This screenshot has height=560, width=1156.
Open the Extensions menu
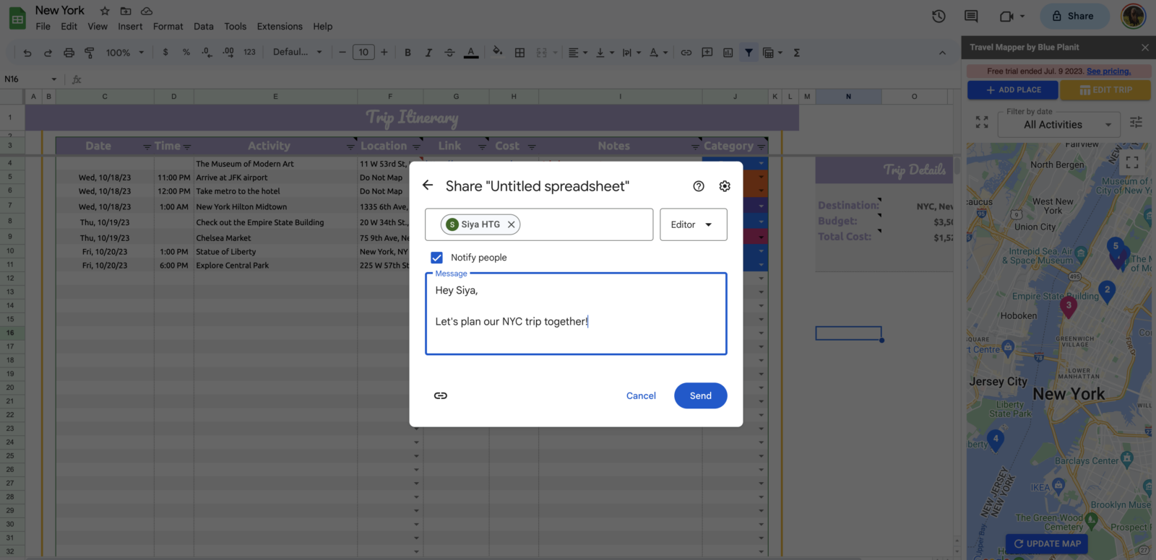280,27
